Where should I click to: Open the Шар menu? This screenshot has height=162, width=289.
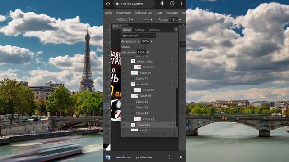(x=158, y=13)
